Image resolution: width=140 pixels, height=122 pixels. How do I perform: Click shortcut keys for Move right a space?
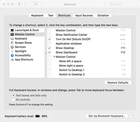123,65
